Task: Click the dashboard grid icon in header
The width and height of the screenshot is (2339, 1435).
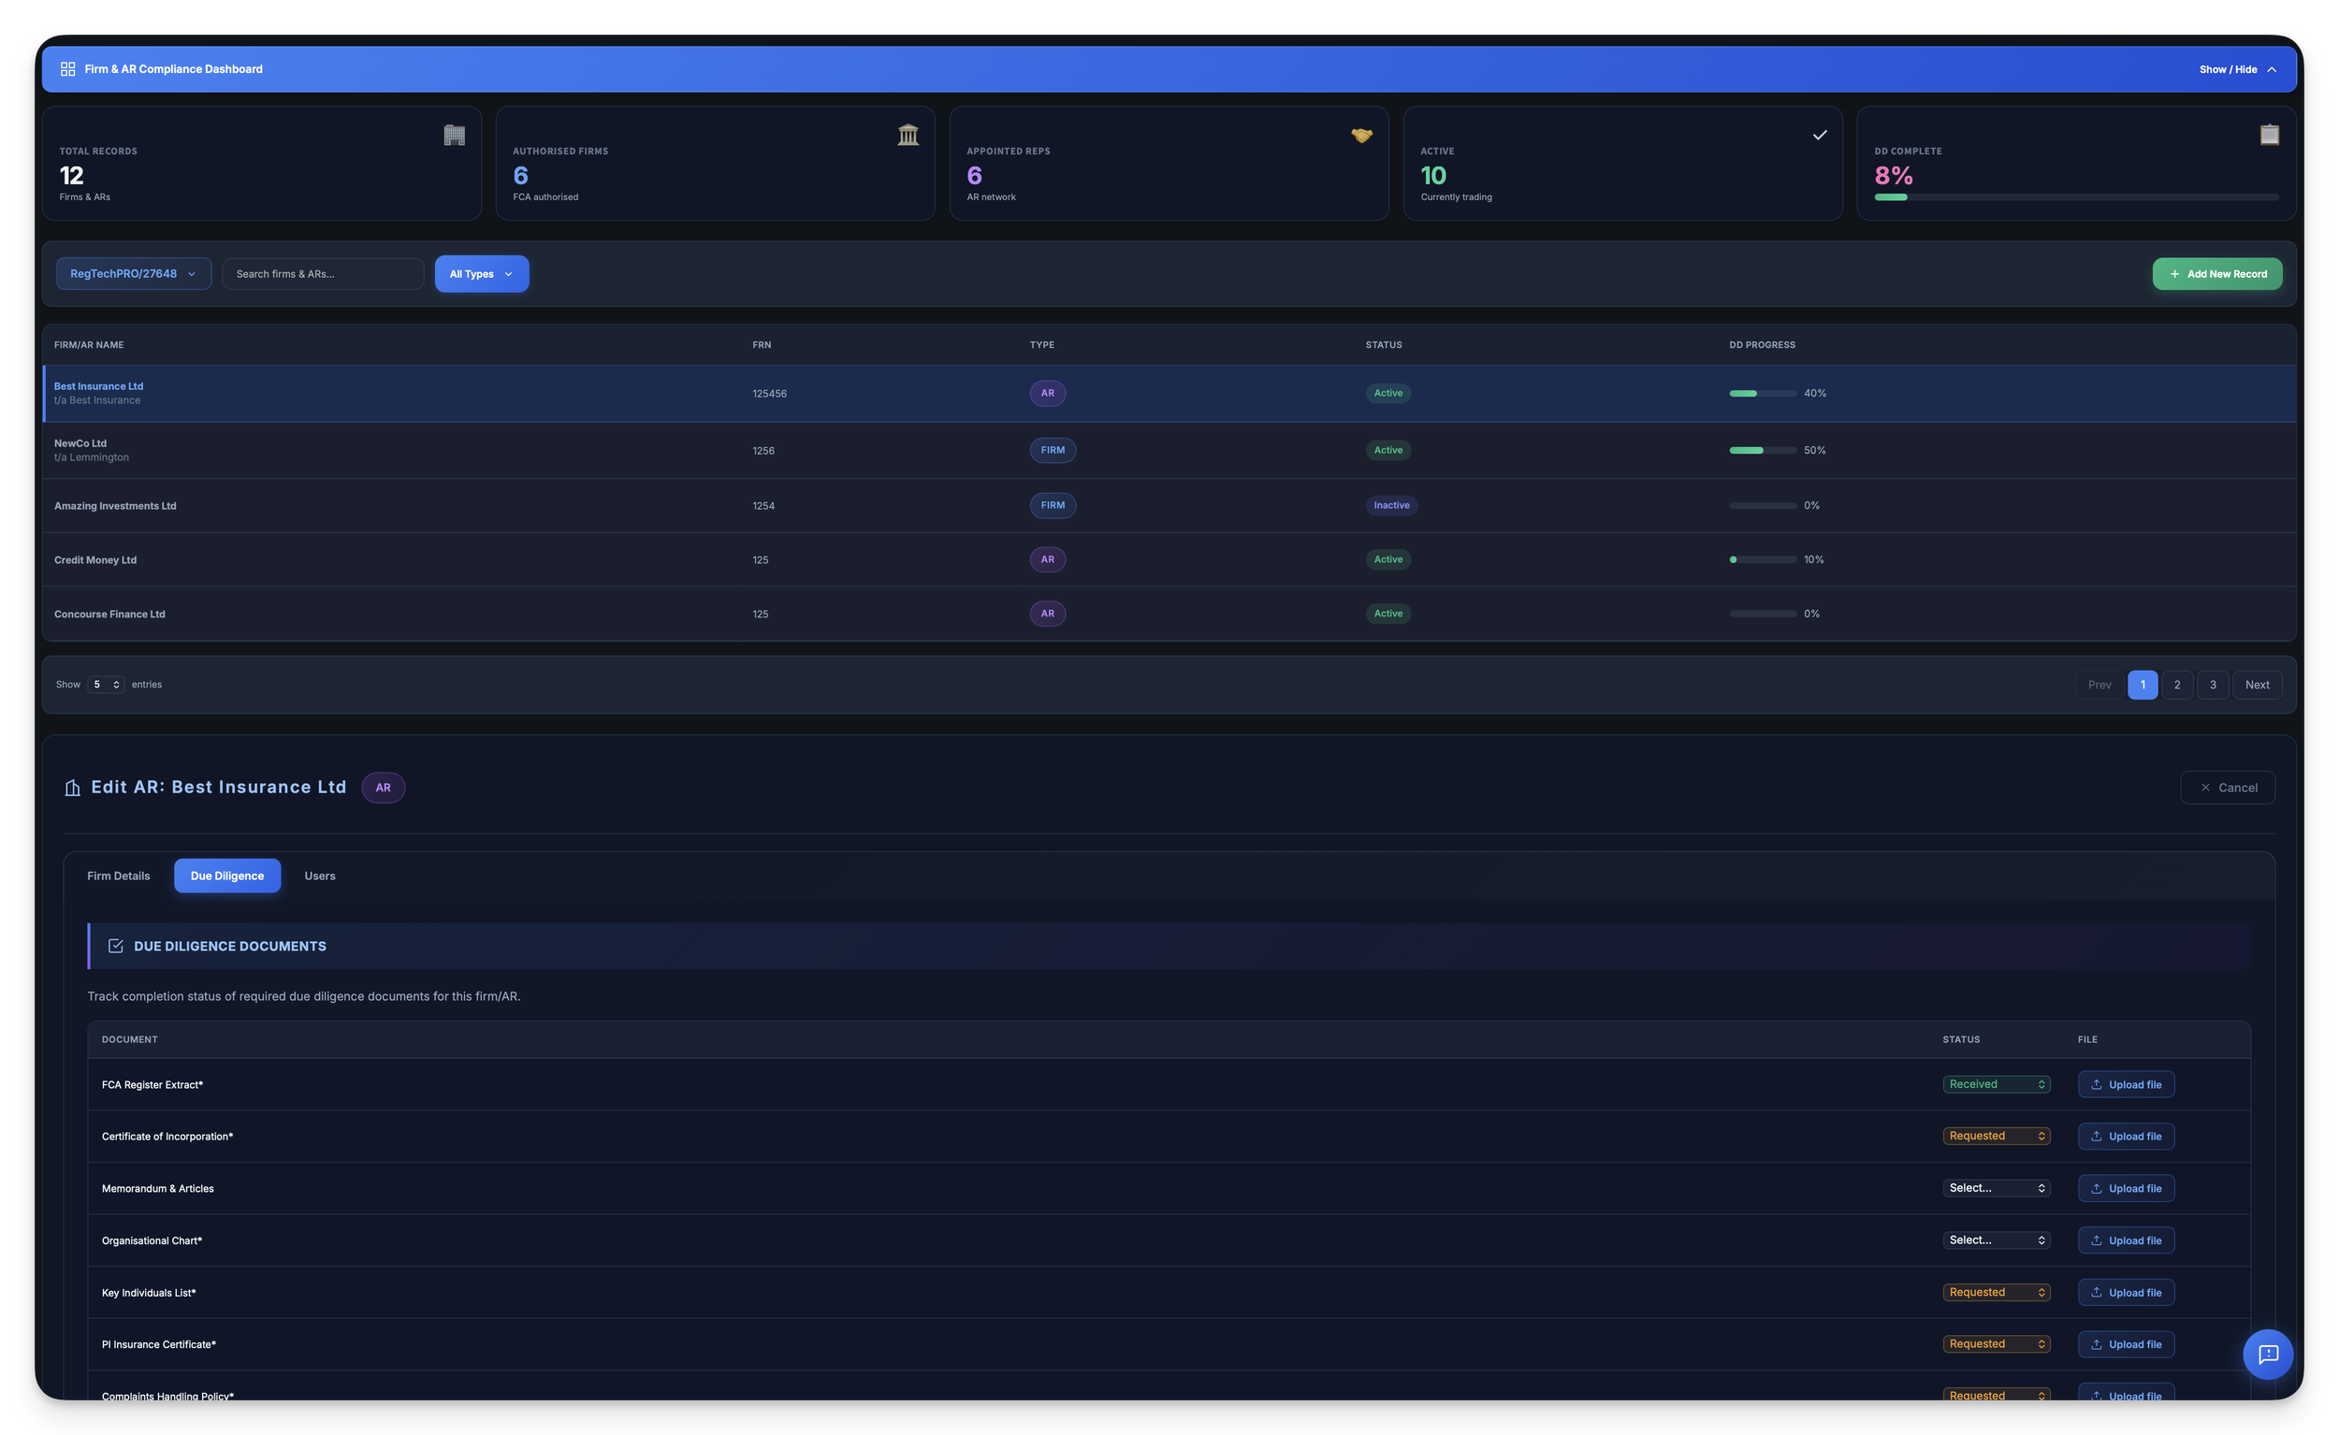Action: click(x=67, y=69)
